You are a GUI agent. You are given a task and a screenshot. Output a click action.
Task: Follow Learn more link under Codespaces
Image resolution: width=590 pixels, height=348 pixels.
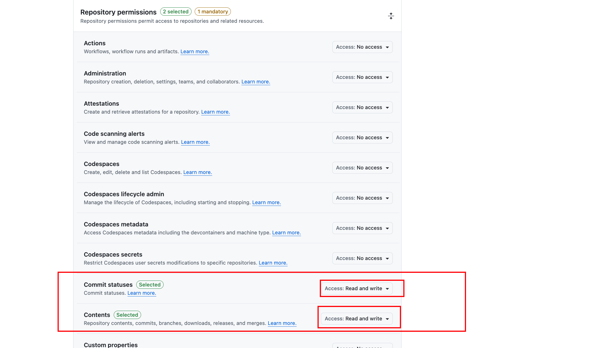click(x=198, y=172)
